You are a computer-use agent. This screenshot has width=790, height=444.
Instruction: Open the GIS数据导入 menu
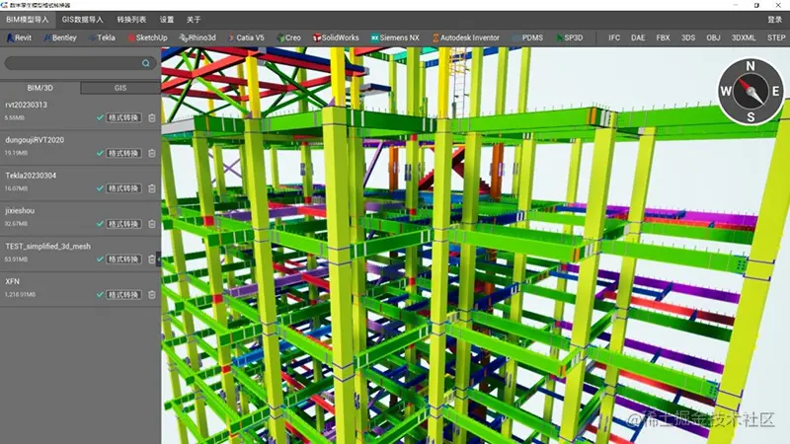[x=83, y=20]
